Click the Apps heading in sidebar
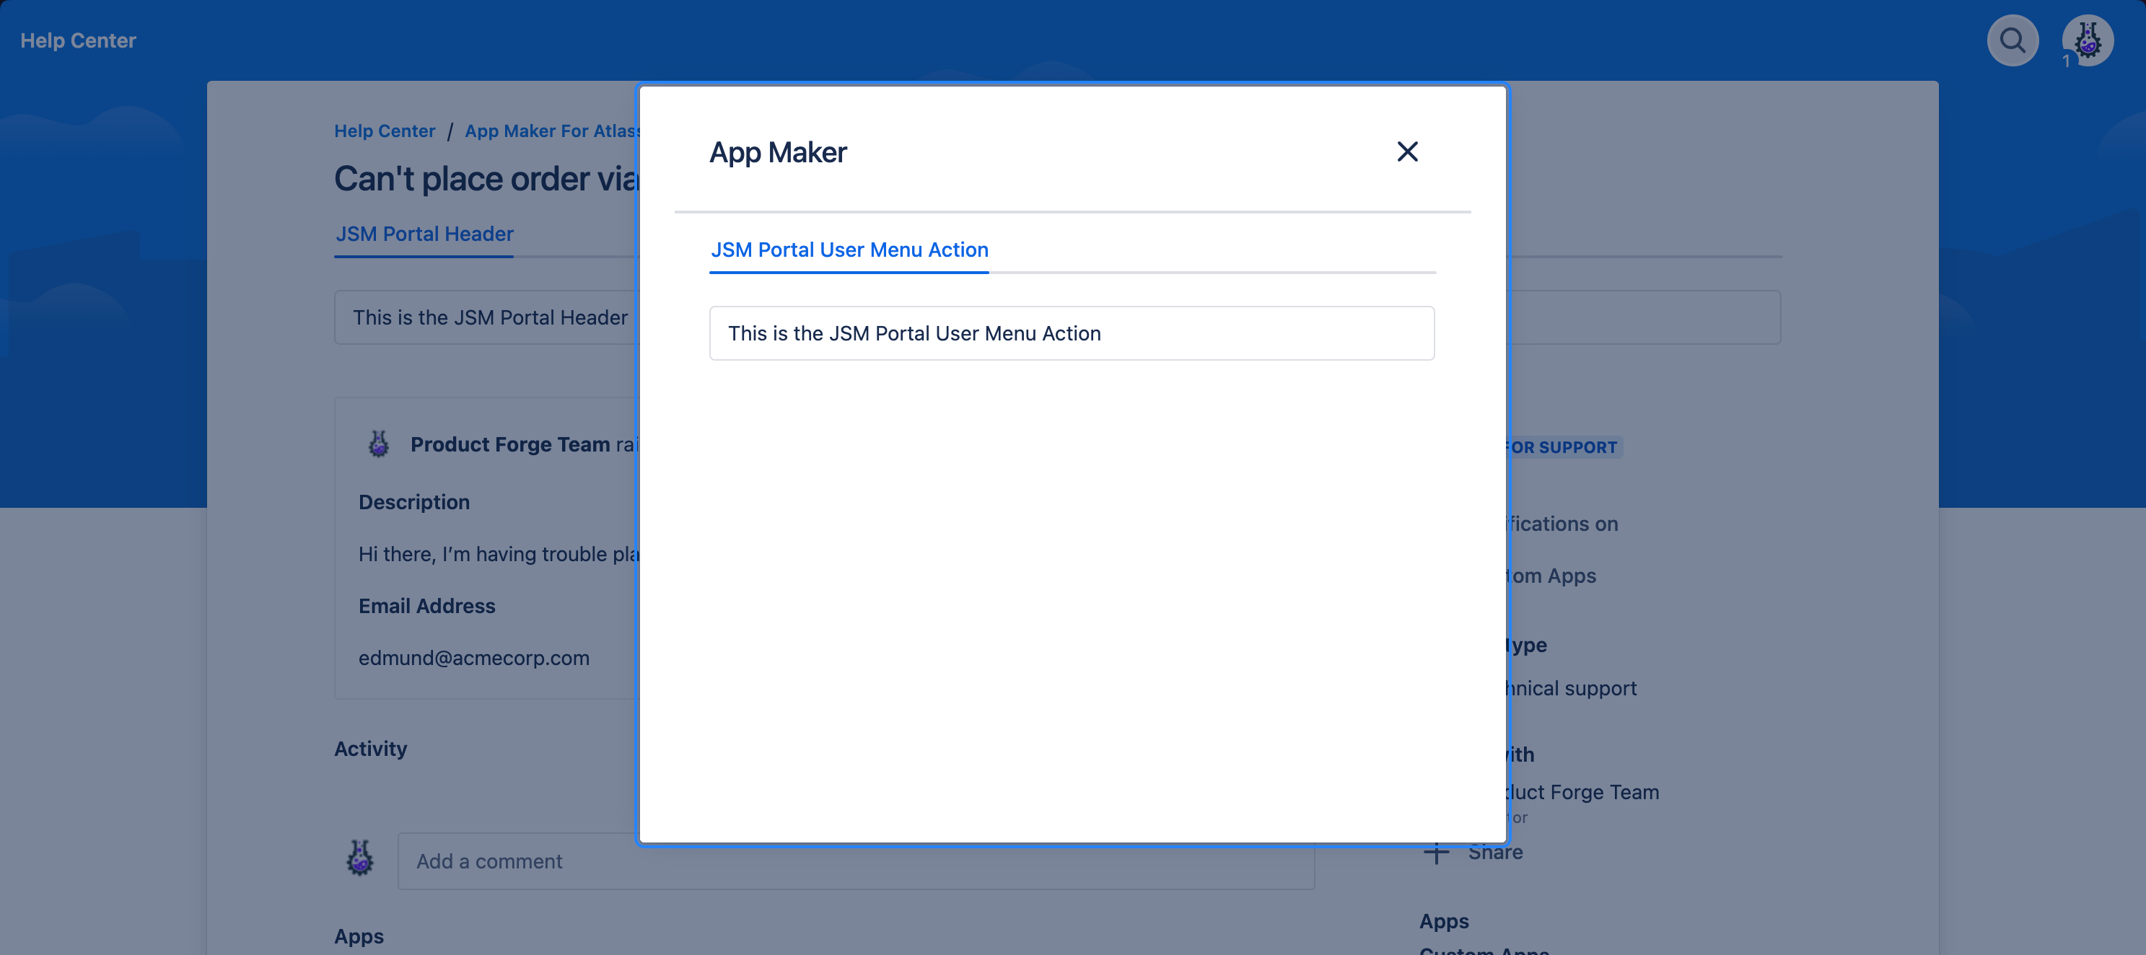Viewport: 2146px width, 955px height. tap(1444, 921)
